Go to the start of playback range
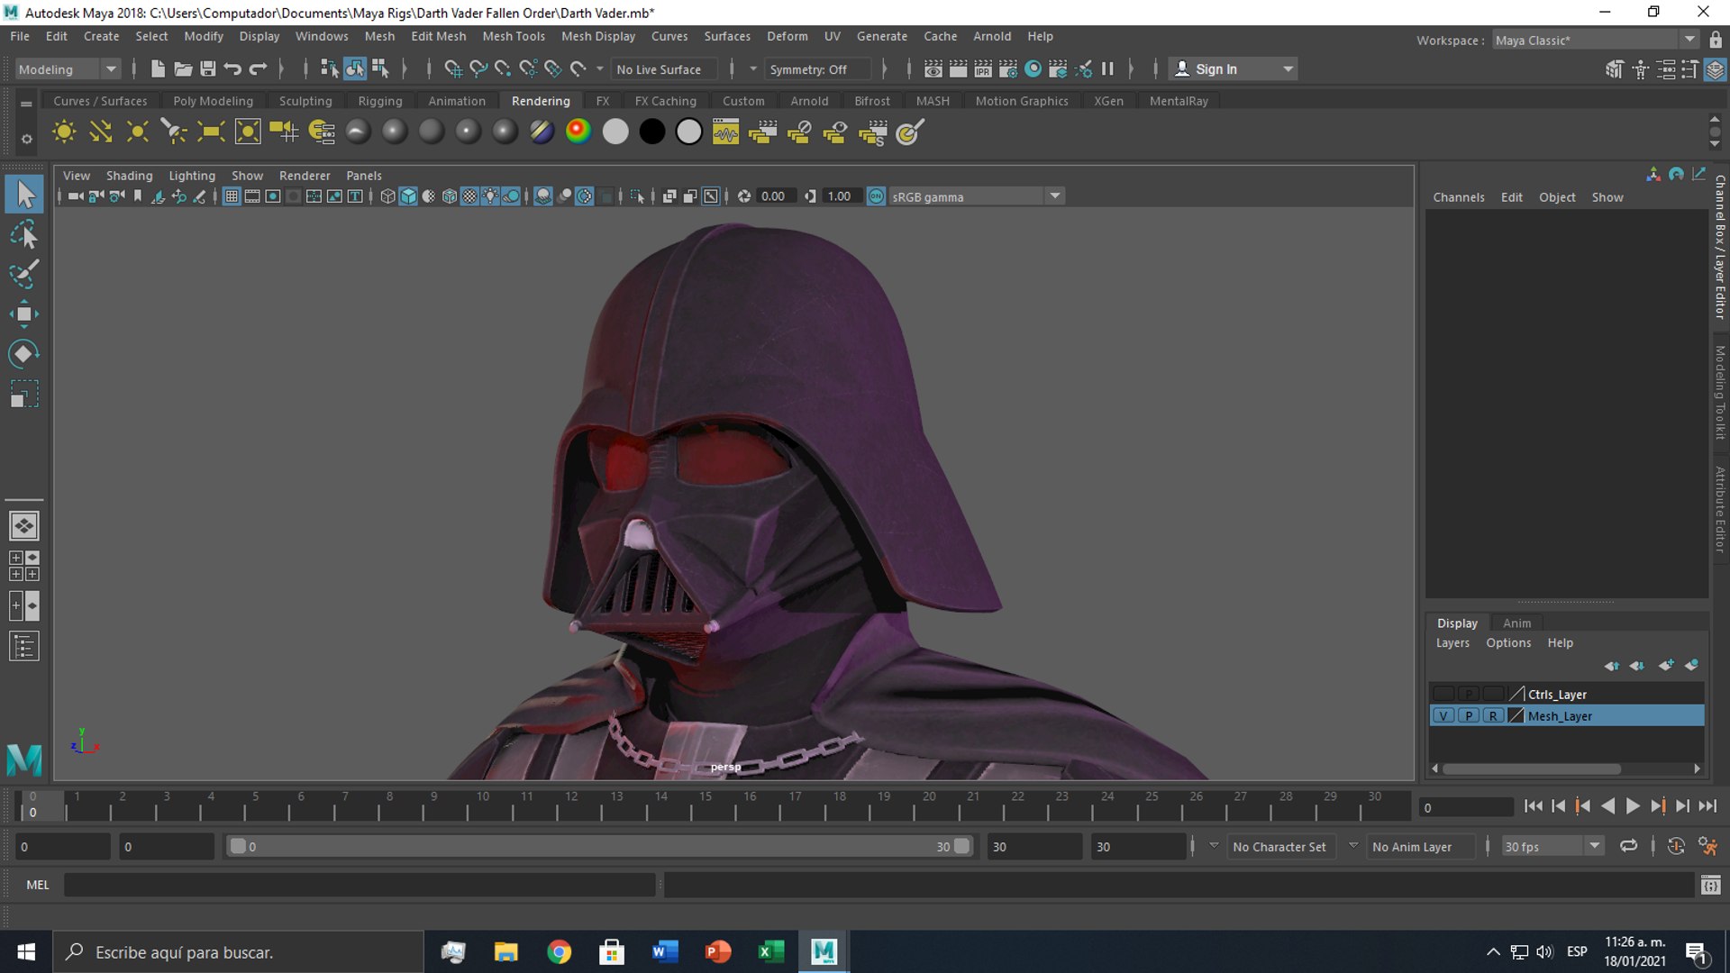This screenshot has height=973, width=1730. tap(1533, 806)
